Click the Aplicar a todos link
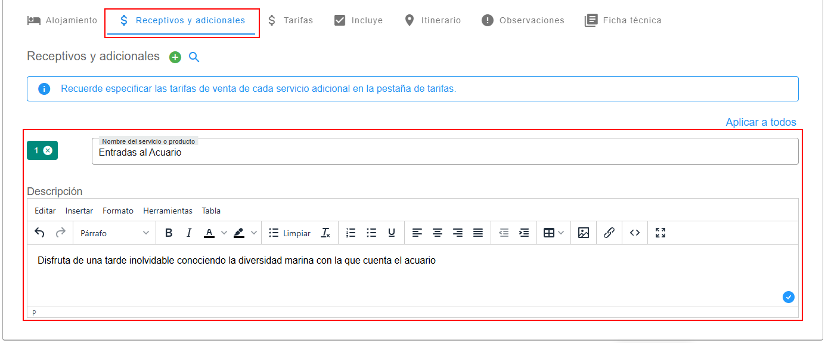The width and height of the screenshot is (825, 343). click(x=761, y=122)
